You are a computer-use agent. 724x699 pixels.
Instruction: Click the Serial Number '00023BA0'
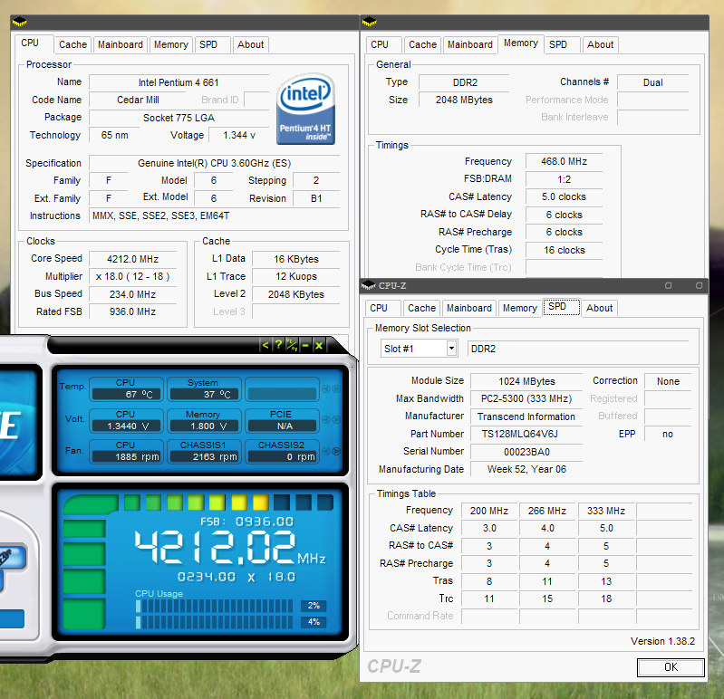click(526, 452)
